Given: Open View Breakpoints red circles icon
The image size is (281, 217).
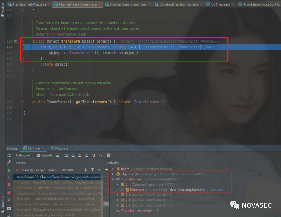Looking at the screenshot, I should [9, 193].
